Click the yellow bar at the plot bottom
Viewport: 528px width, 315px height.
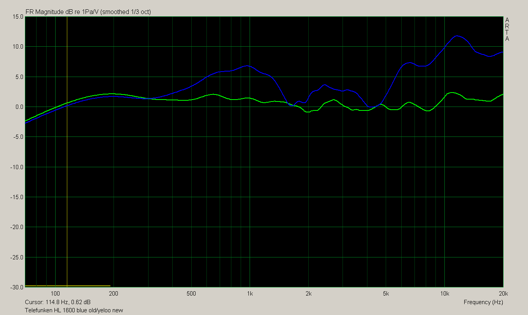68,286
